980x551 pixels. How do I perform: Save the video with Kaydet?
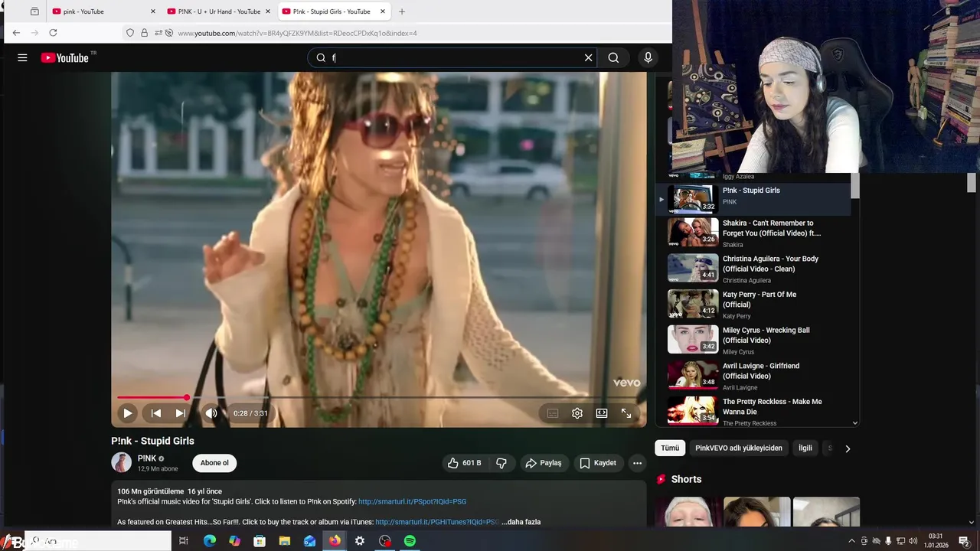598,463
